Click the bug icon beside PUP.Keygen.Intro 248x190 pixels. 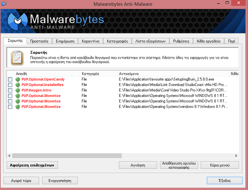(18, 90)
